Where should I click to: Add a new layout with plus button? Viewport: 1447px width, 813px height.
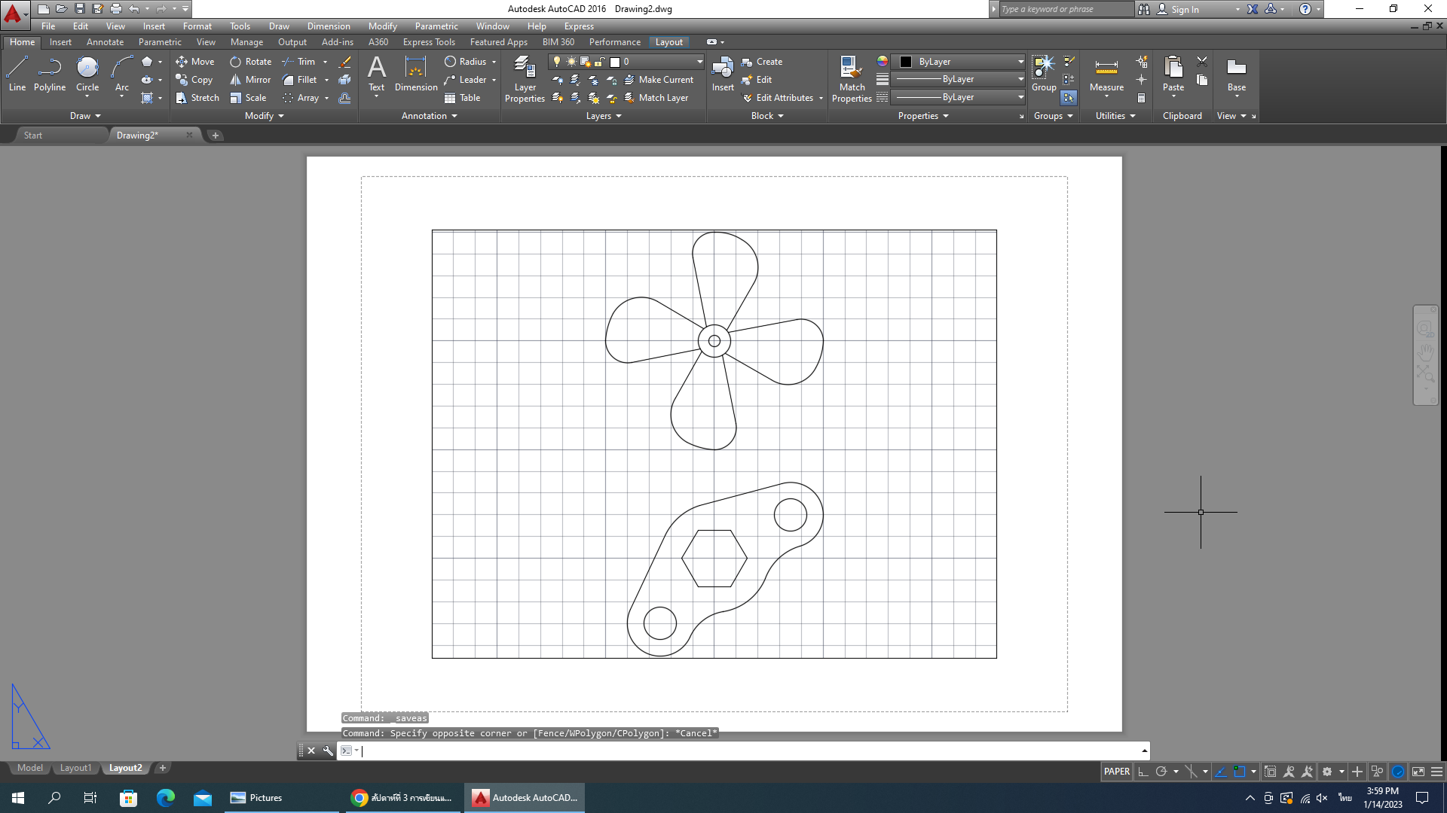162,768
